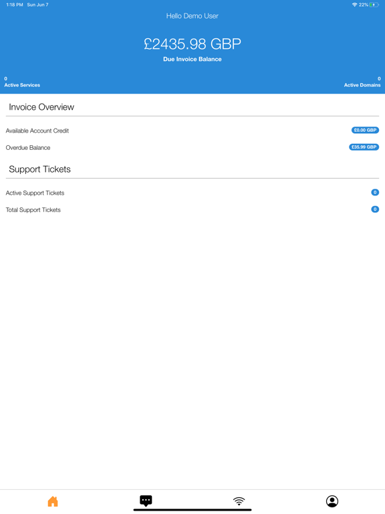Tap the Total Support Tickets count badge
Image resolution: width=385 pixels, height=514 pixels.
click(x=375, y=209)
